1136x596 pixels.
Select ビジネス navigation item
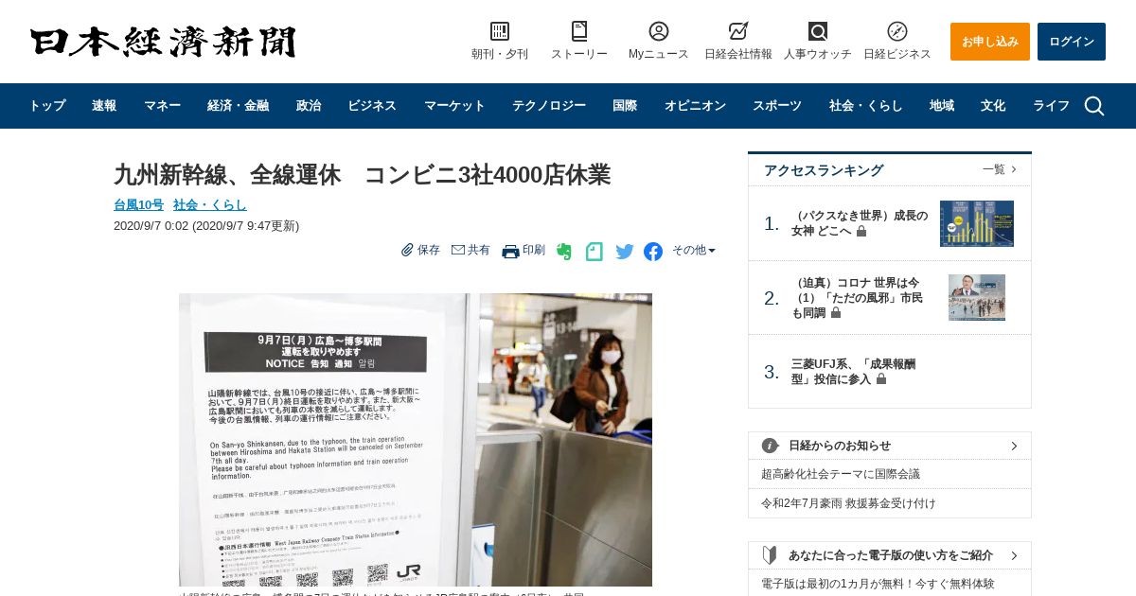point(372,106)
